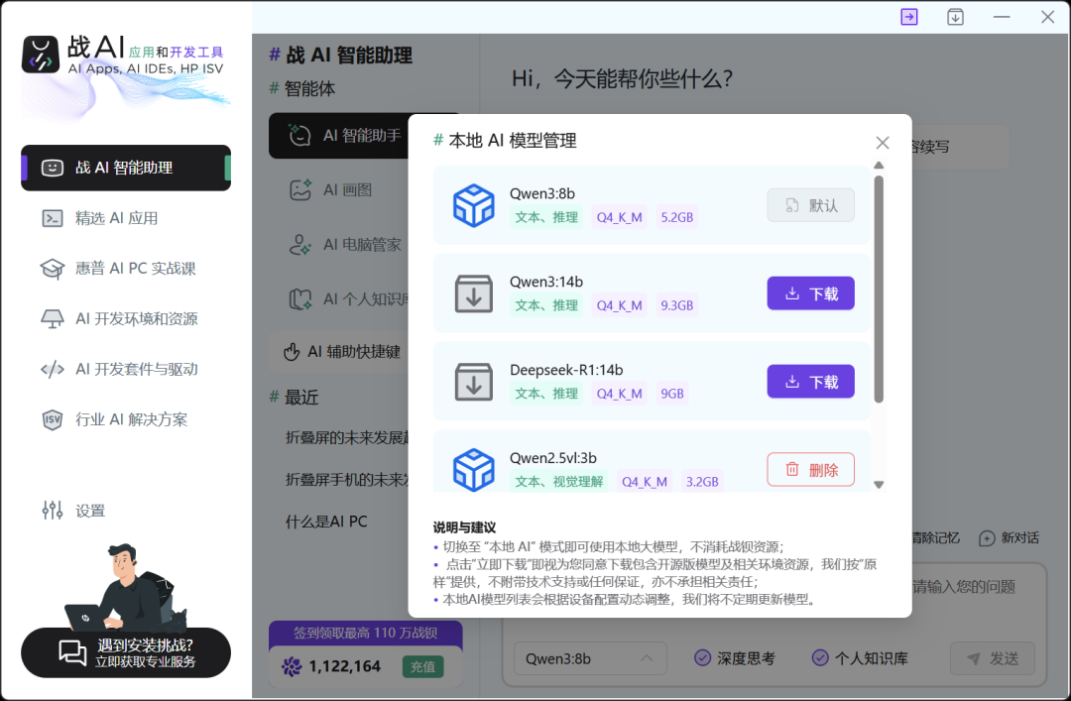Click the 充值 button
This screenshot has width=1071, height=701.
[422, 667]
